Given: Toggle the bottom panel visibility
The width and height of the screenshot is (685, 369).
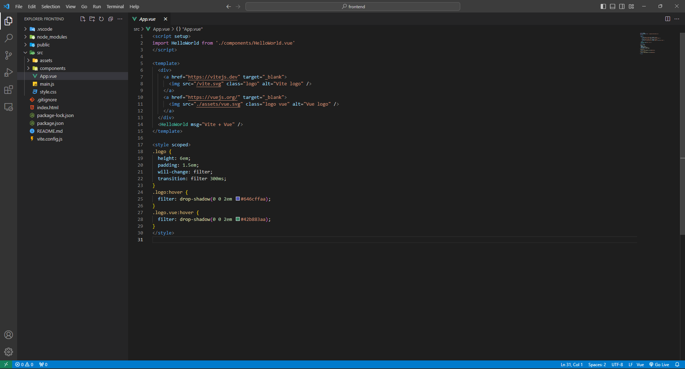Looking at the screenshot, I should tap(613, 6).
